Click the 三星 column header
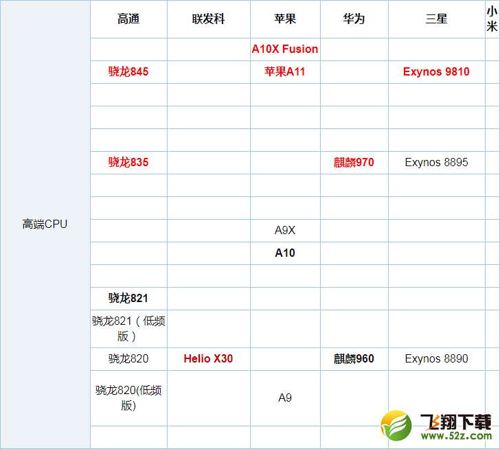This screenshot has width=500, height=449. [436, 19]
